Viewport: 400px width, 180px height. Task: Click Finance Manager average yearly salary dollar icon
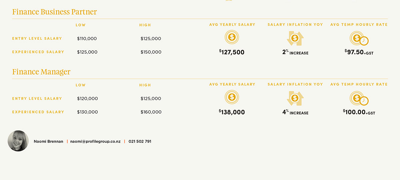tap(232, 97)
